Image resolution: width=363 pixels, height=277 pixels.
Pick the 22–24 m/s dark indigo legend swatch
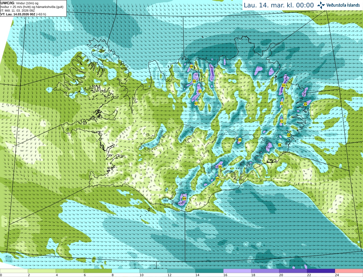pyautogui.click(x=321, y=271)
